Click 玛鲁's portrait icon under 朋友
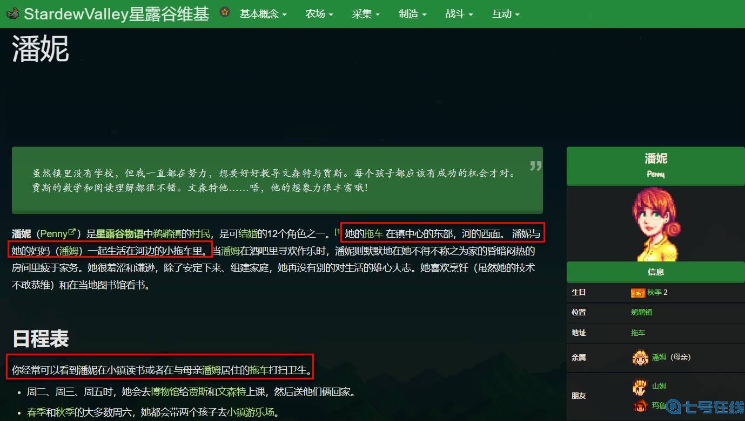 640,406
